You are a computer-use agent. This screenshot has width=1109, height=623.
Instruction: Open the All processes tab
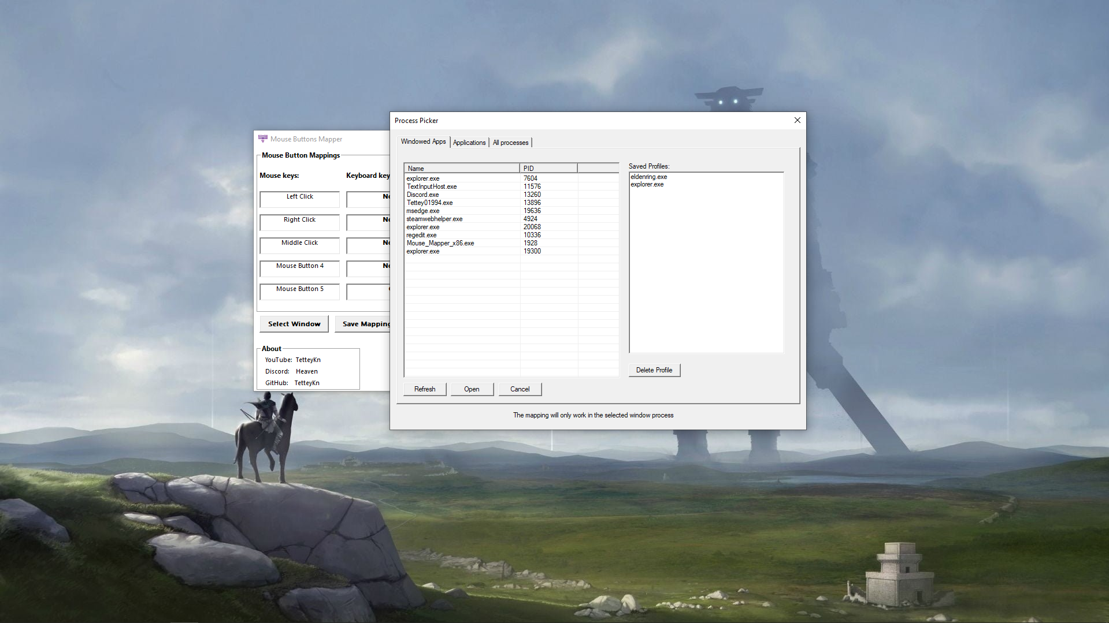point(510,142)
